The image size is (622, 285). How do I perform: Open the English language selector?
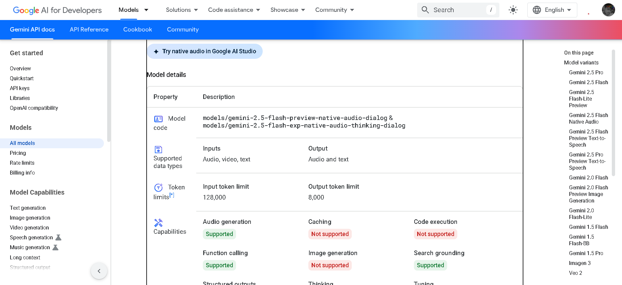pos(552,10)
